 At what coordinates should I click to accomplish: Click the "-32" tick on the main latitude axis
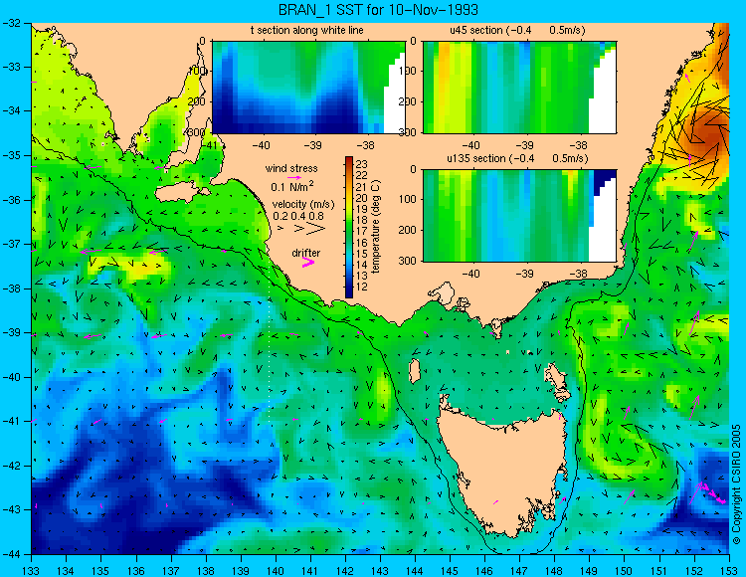point(11,23)
